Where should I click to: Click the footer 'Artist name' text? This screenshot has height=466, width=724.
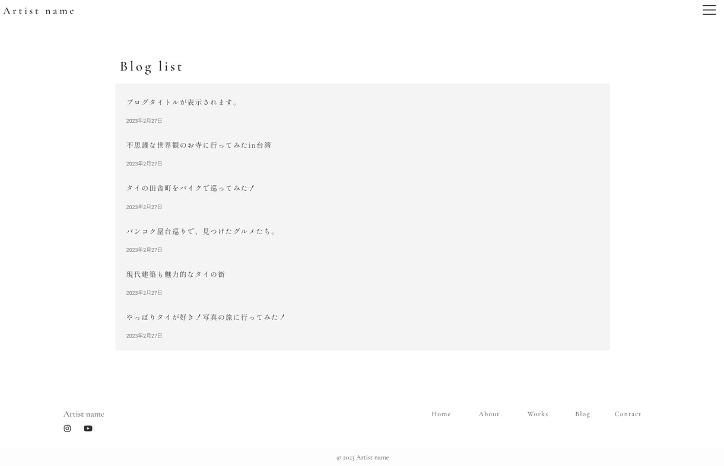[84, 414]
